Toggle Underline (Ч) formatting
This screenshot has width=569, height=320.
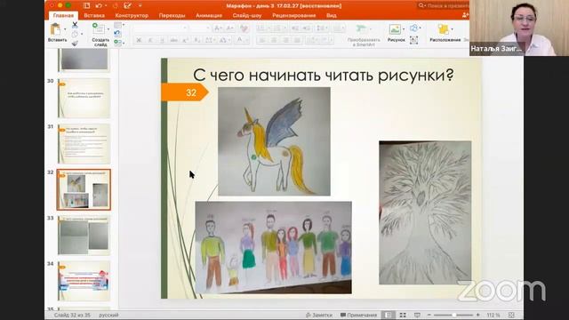click(162, 40)
